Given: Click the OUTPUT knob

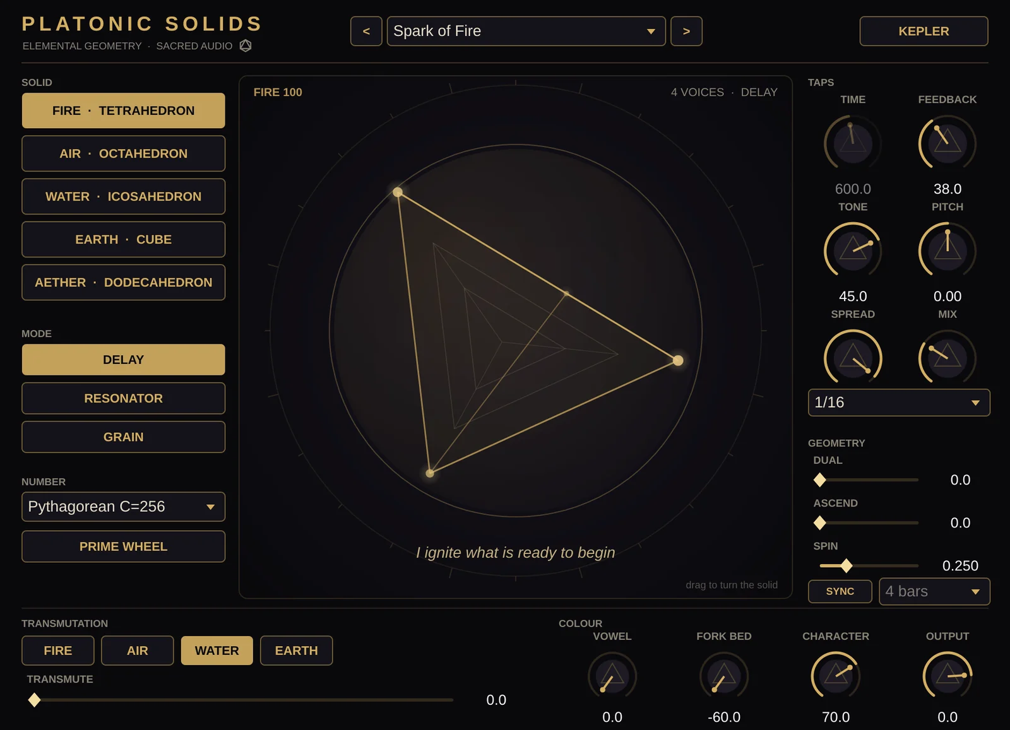Looking at the screenshot, I should (948, 676).
